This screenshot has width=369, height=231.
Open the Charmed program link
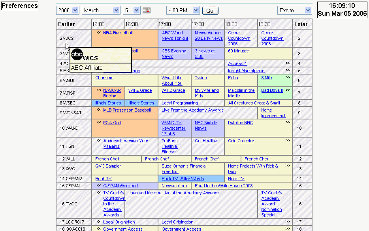pyautogui.click(x=104, y=78)
